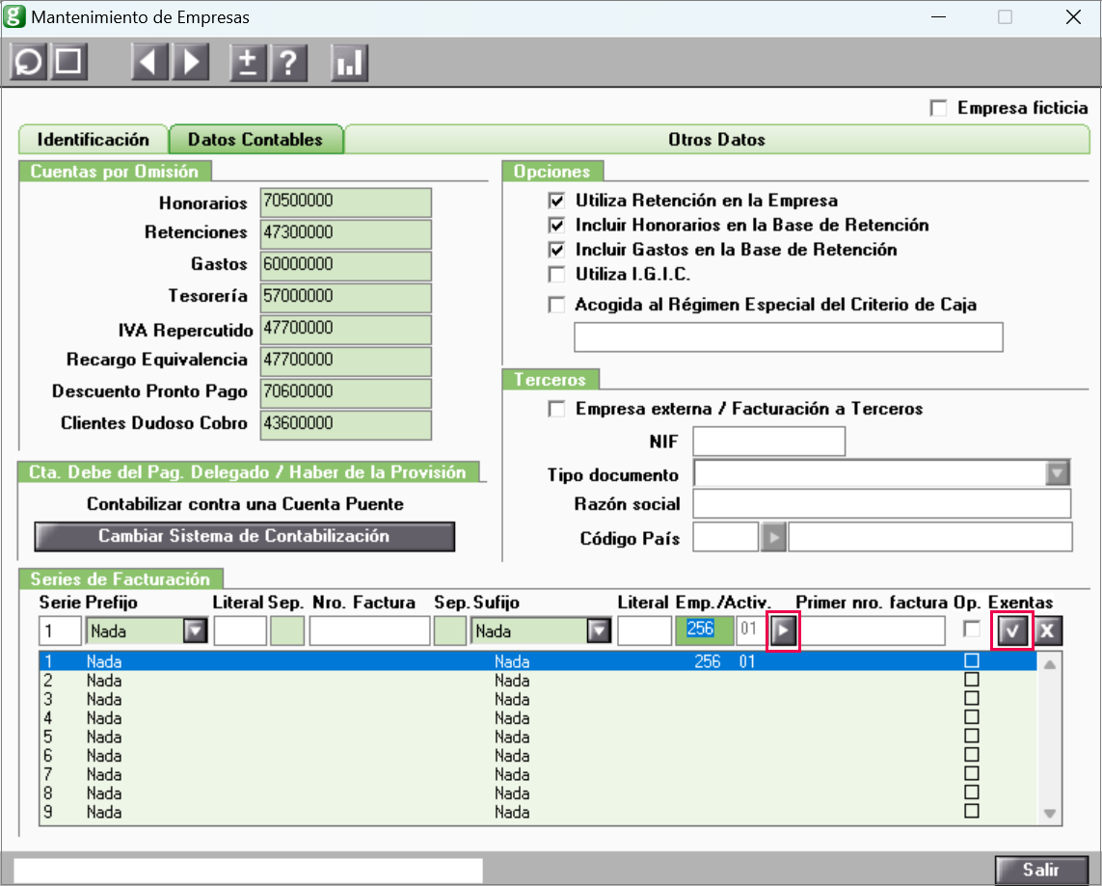
Task: Click the square stop toolbar icon
Action: tap(68, 63)
